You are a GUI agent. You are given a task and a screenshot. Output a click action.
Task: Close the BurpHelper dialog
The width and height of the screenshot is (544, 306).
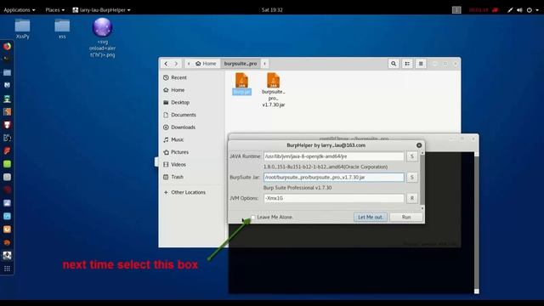click(x=419, y=145)
